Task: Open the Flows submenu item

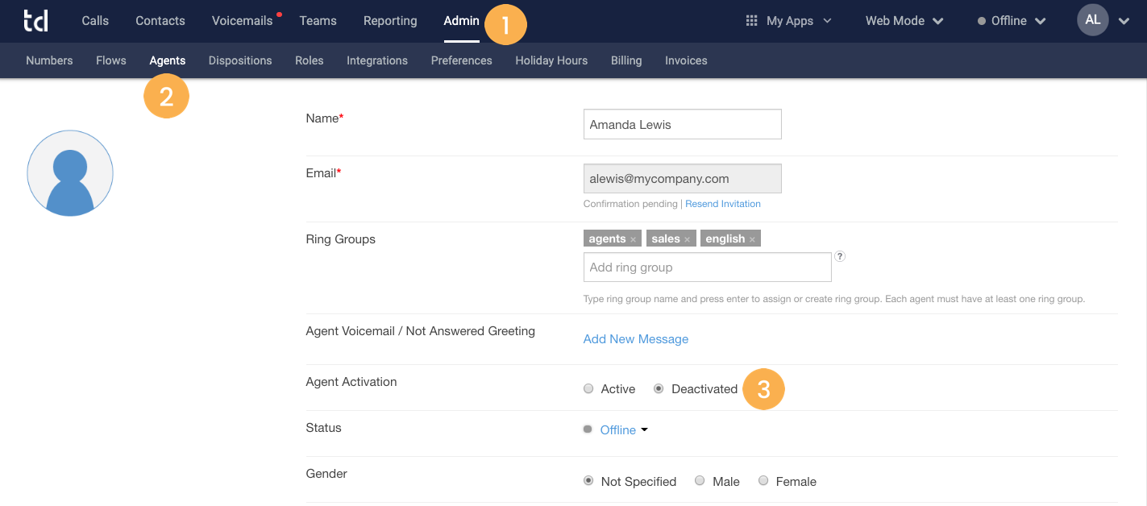Action: coord(111,60)
